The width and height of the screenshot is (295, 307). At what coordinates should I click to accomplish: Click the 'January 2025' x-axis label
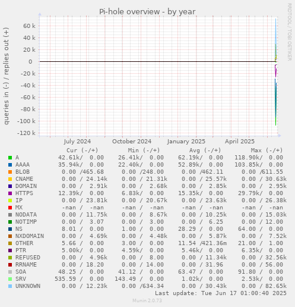(x=186, y=142)
